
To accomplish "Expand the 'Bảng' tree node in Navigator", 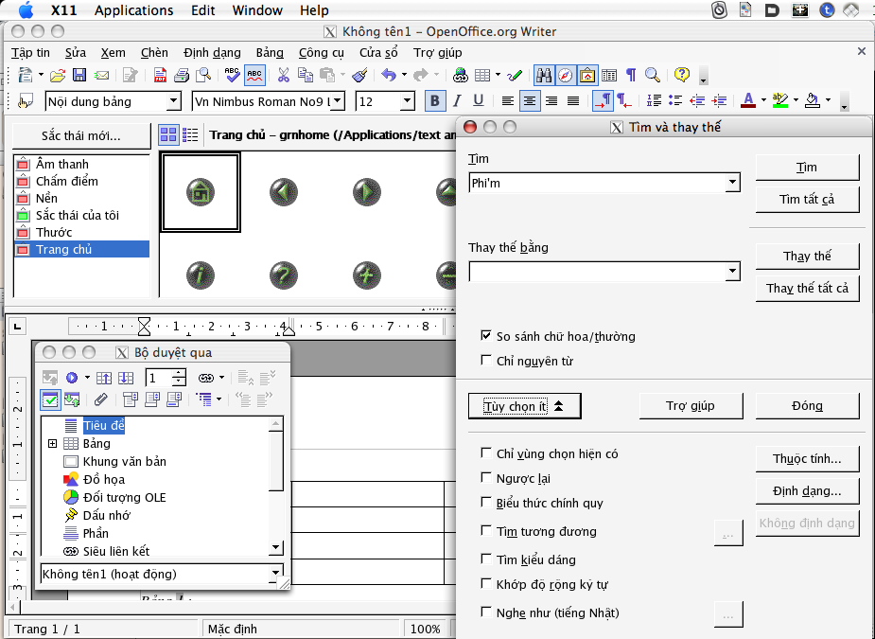I will (x=52, y=443).
